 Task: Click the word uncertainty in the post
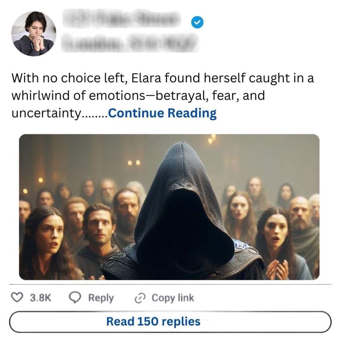point(46,114)
